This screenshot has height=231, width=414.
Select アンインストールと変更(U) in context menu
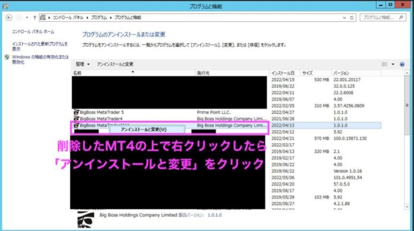coord(144,130)
